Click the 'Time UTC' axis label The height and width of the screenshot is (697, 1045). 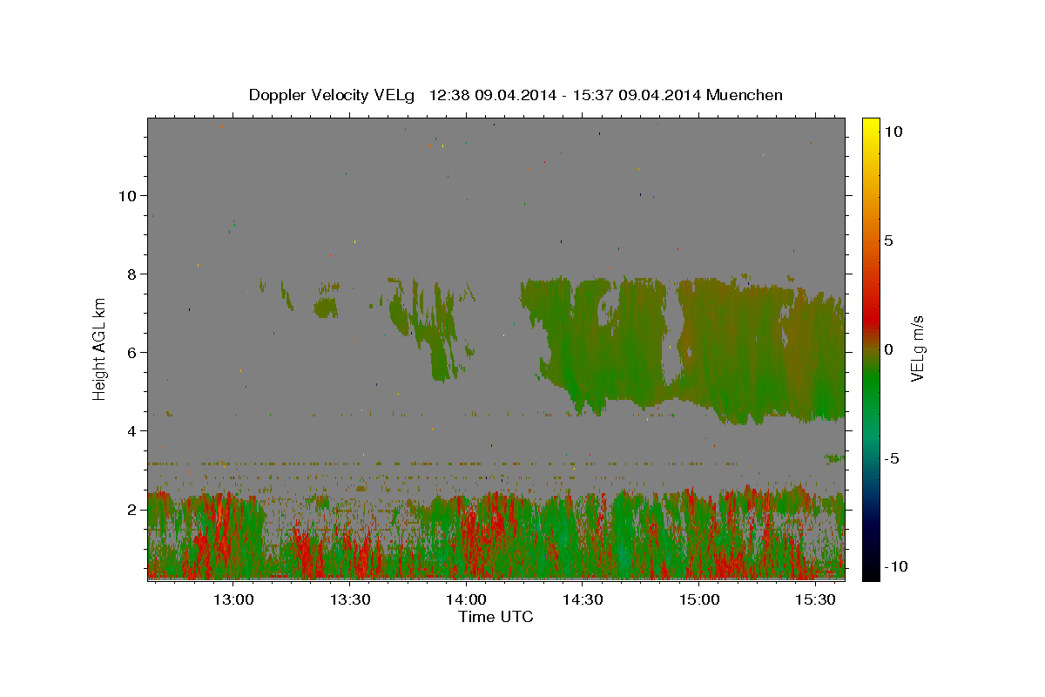click(x=496, y=617)
